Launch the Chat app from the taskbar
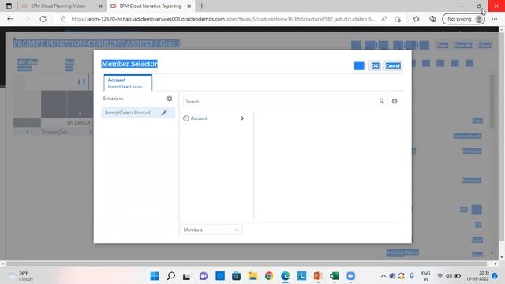Image resolution: width=505 pixels, height=284 pixels. pos(204,276)
